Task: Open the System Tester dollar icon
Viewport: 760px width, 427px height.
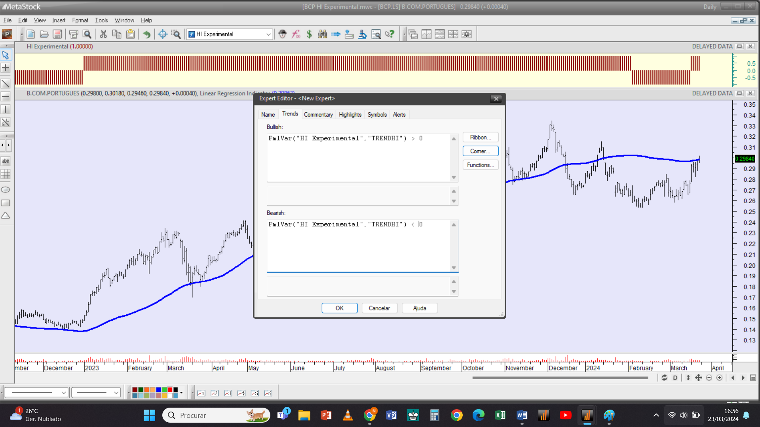Action: pos(309,34)
